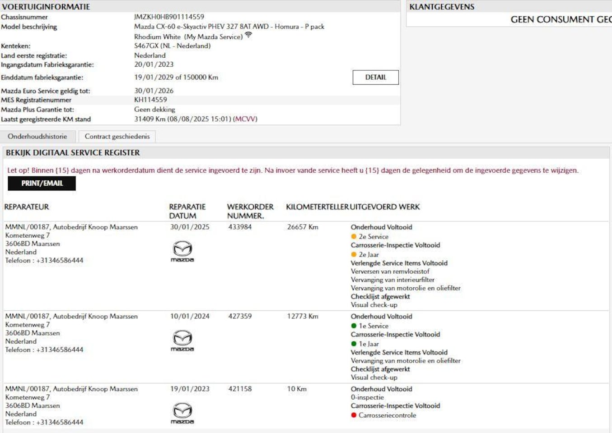Click the Mazda logo for workorder 433984
This screenshot has width=612, height=433.
[x=182, y=251]
